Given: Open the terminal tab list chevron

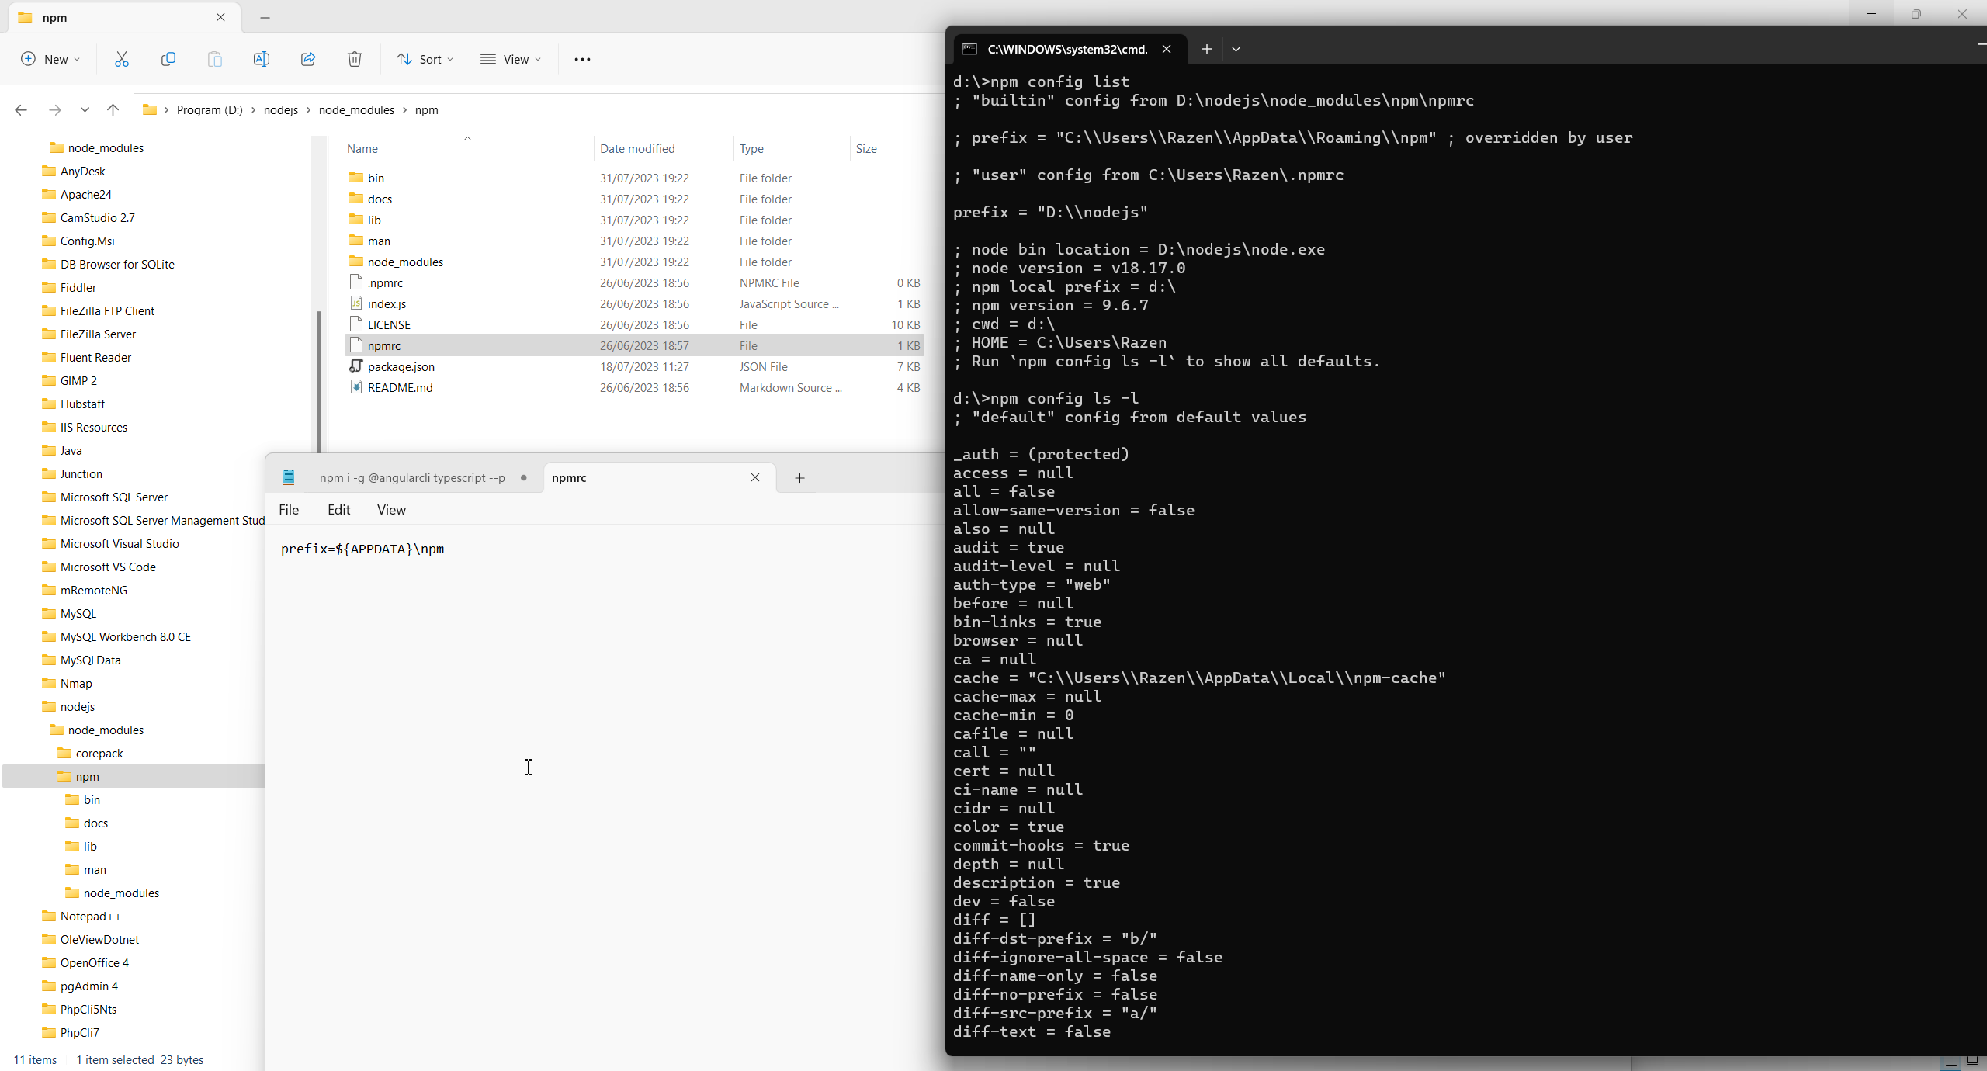Looking at the screenshot, I should (x=1236, y=49).
